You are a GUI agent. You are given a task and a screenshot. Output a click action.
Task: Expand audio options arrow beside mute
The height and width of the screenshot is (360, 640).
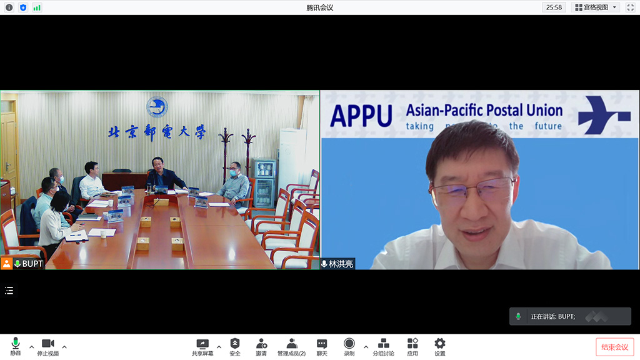coord(31,347)
